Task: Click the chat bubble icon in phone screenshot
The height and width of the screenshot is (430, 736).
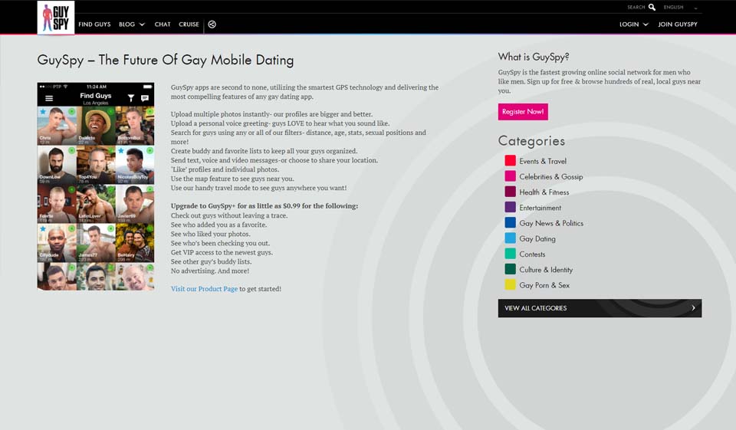Action: click(144, 99)
